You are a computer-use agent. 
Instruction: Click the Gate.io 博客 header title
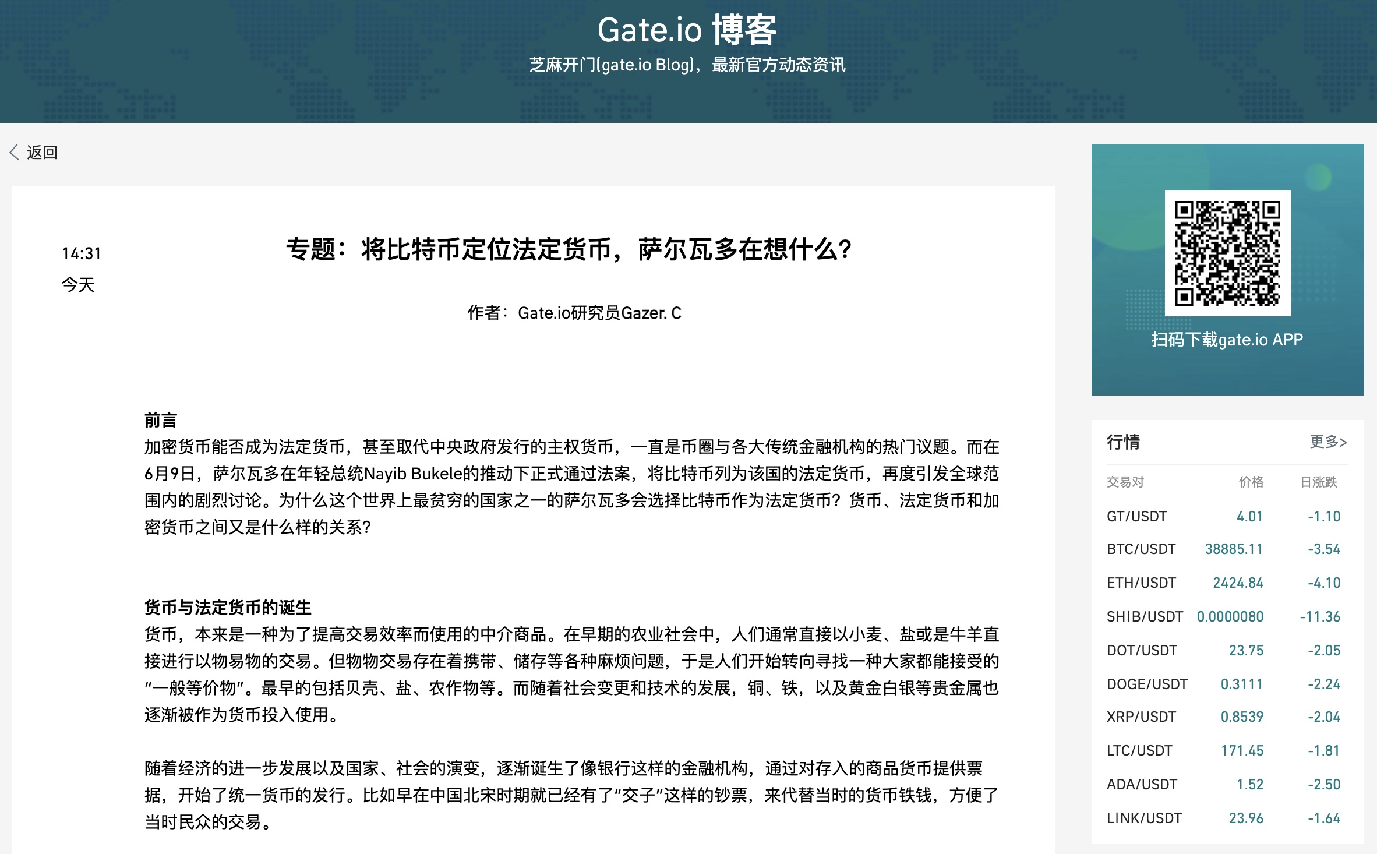687,30
